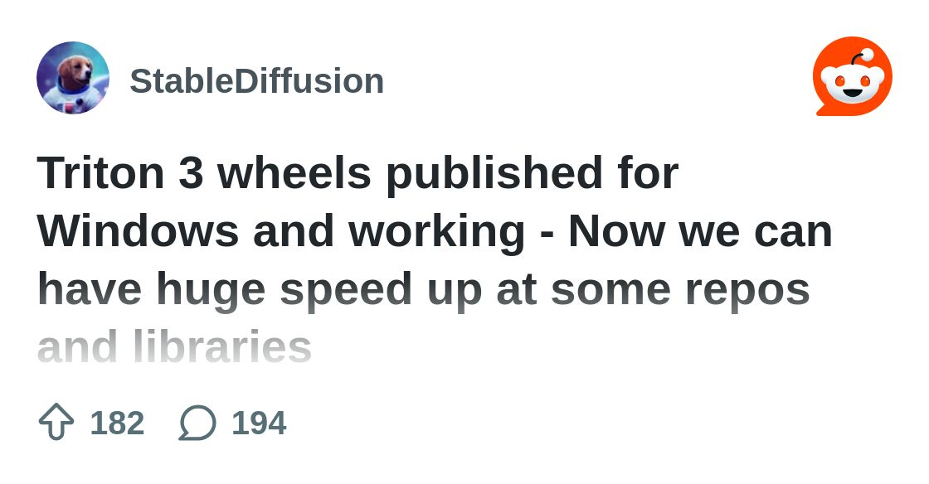Click the faded 'and libraries' title text

[174, 347]
